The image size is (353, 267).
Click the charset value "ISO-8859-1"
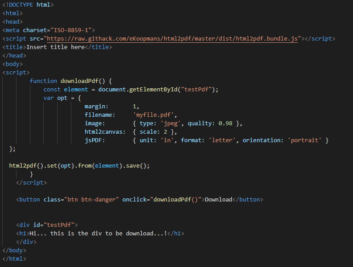pyautogui.click(x=71, y=30)
